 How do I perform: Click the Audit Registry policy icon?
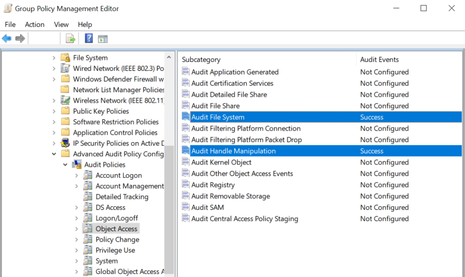[x=185, y=185]
